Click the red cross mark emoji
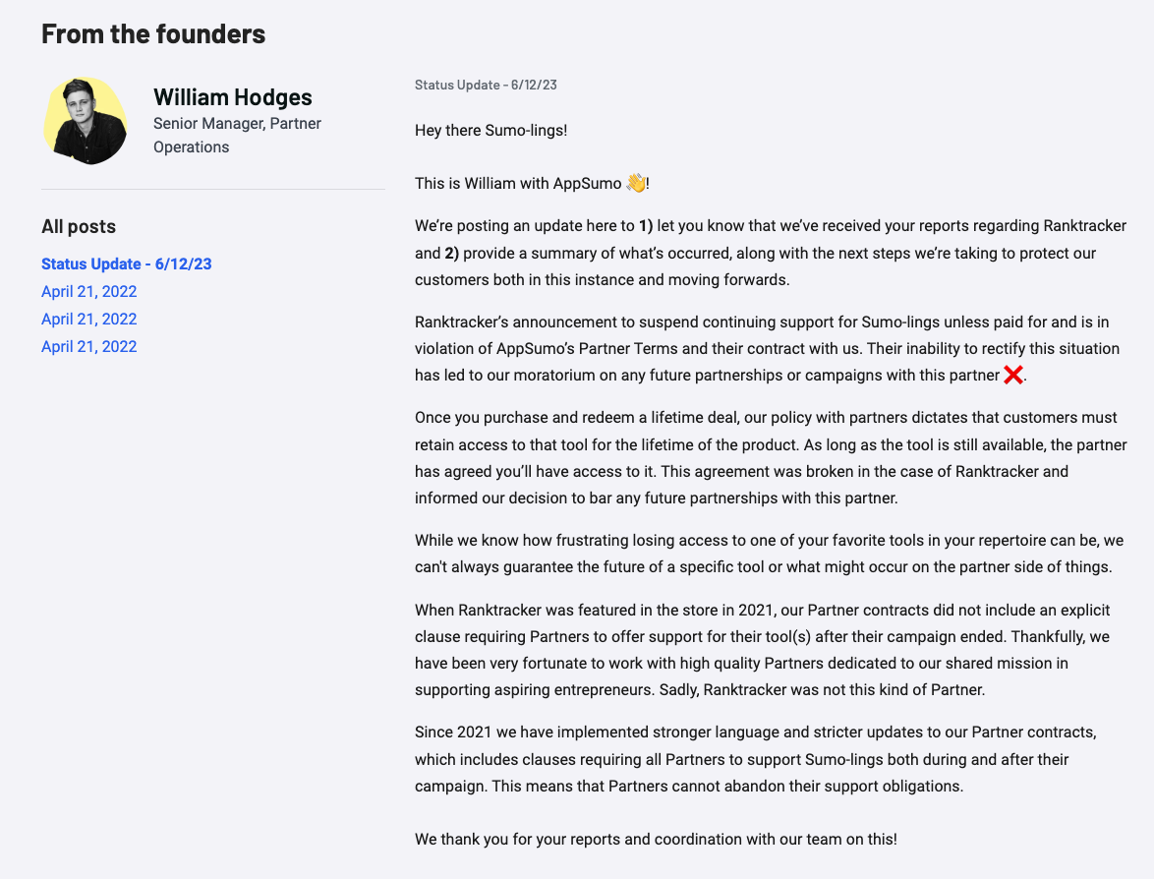Viewport: 1154px width, 879px height. tap(1012, 375)
